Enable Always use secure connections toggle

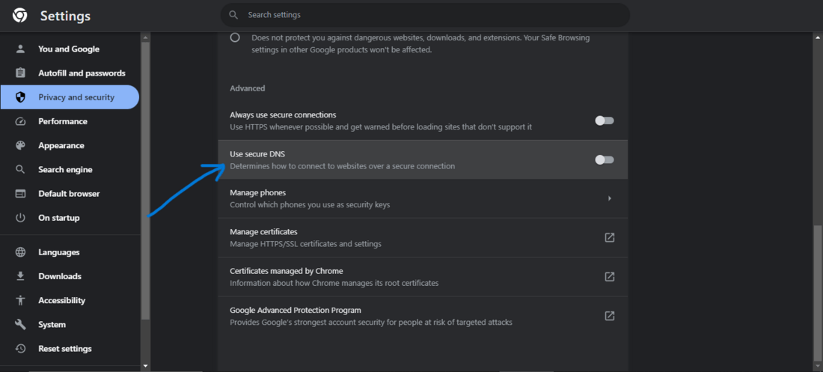tap(604, 121)
